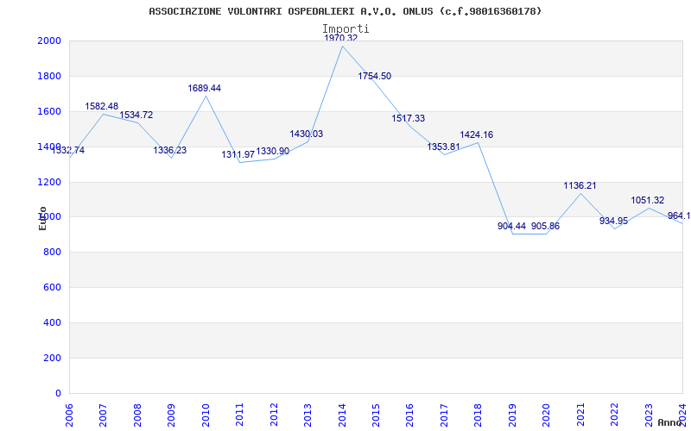Select the Importi subtitle label
This screenshot has height=431, width=691.
click(x=345, y=28)
